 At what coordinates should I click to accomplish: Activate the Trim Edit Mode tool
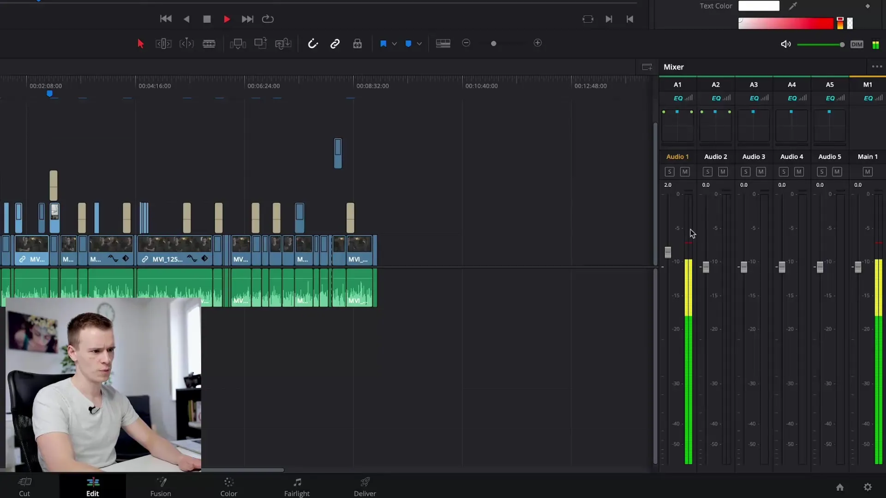163,44
